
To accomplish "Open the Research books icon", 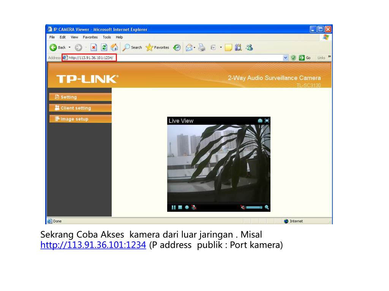I will (238, 47).
